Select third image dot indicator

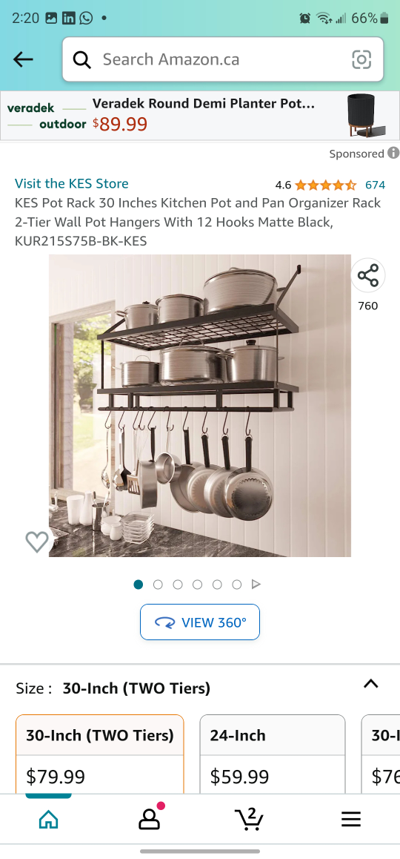tap(178, 585)
